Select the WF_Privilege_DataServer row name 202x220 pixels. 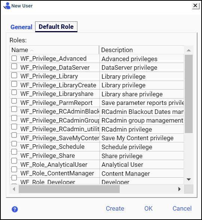click(55, 67)
